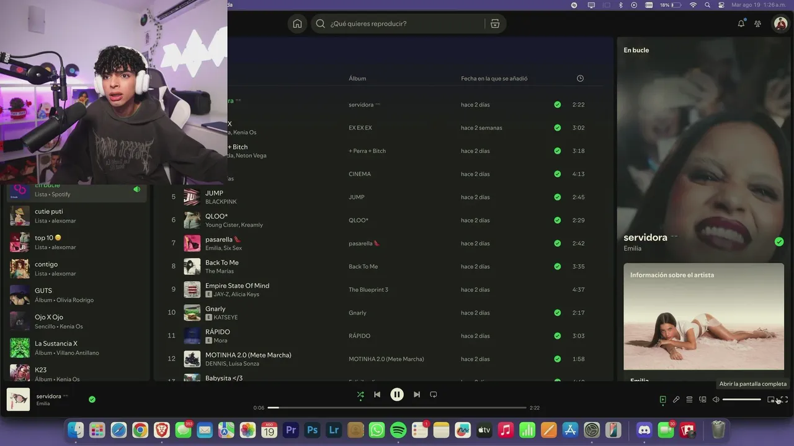Open 'contigo' playlist in sidebar
This screenshot has width=794, height=446.
[x=76, y=269]
